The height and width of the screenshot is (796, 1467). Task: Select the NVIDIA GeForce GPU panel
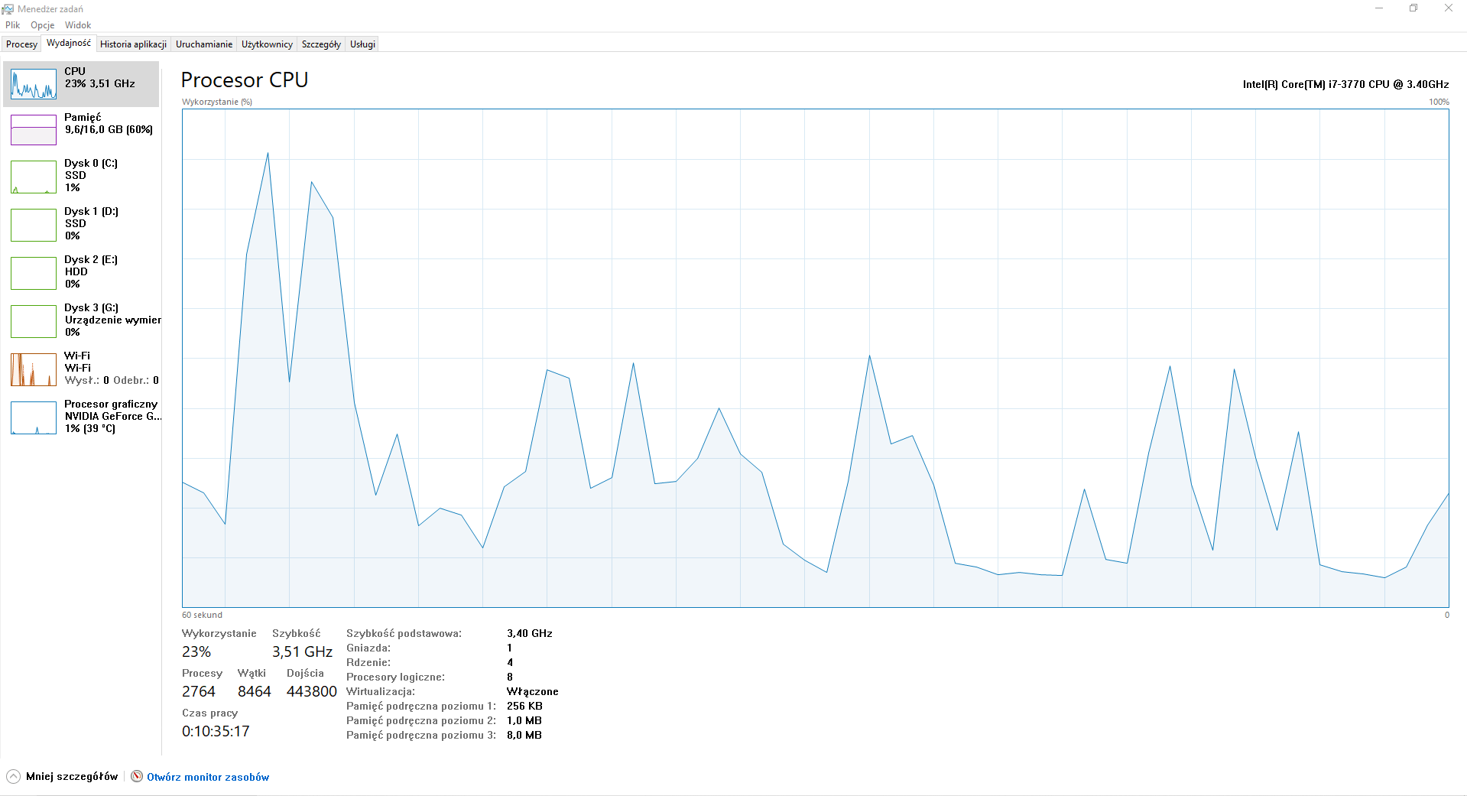tap(80, 417)
